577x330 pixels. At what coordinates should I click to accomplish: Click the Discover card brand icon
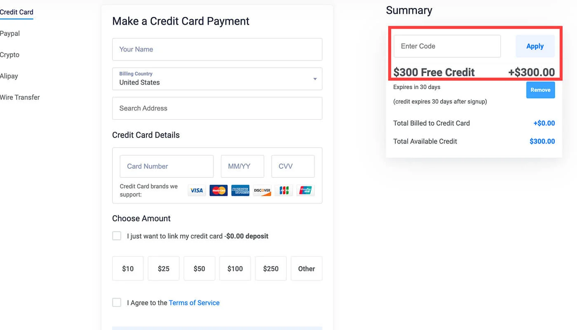click(262, 190)
